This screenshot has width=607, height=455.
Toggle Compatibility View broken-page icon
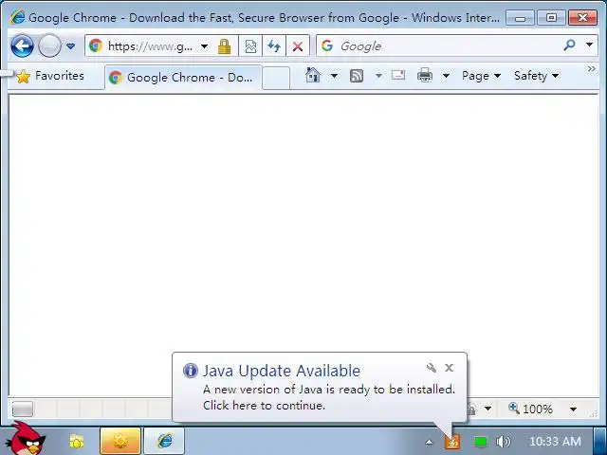(250, 46)
